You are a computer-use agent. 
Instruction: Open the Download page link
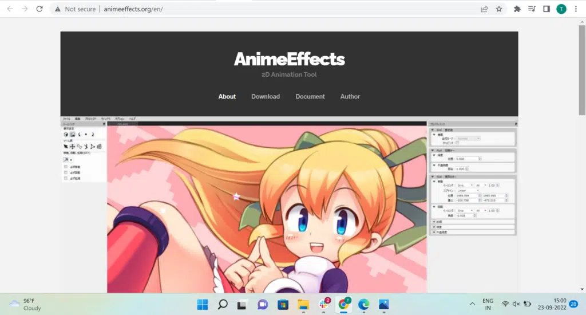coord(266,97)
